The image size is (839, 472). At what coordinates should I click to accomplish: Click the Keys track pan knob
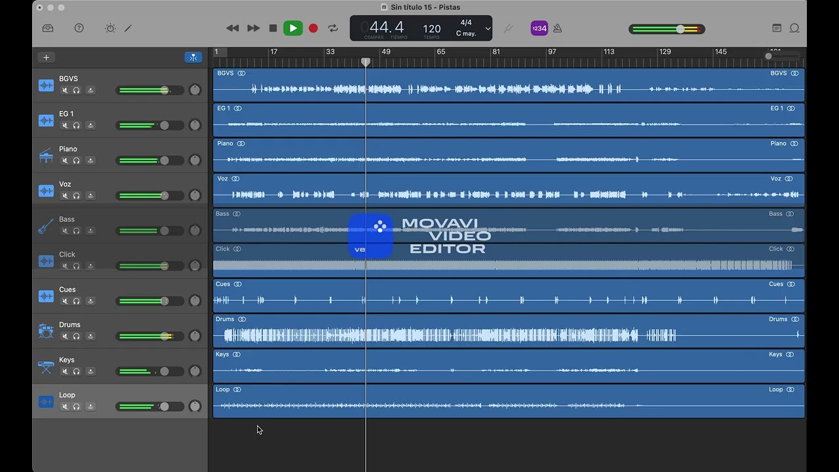(x=195, y=372)
